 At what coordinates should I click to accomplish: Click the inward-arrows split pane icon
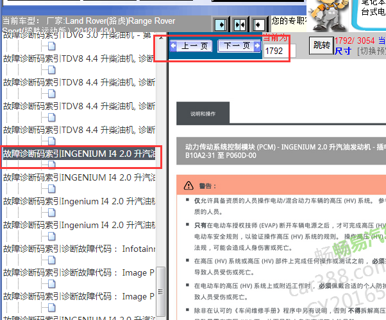pos(240,24)
